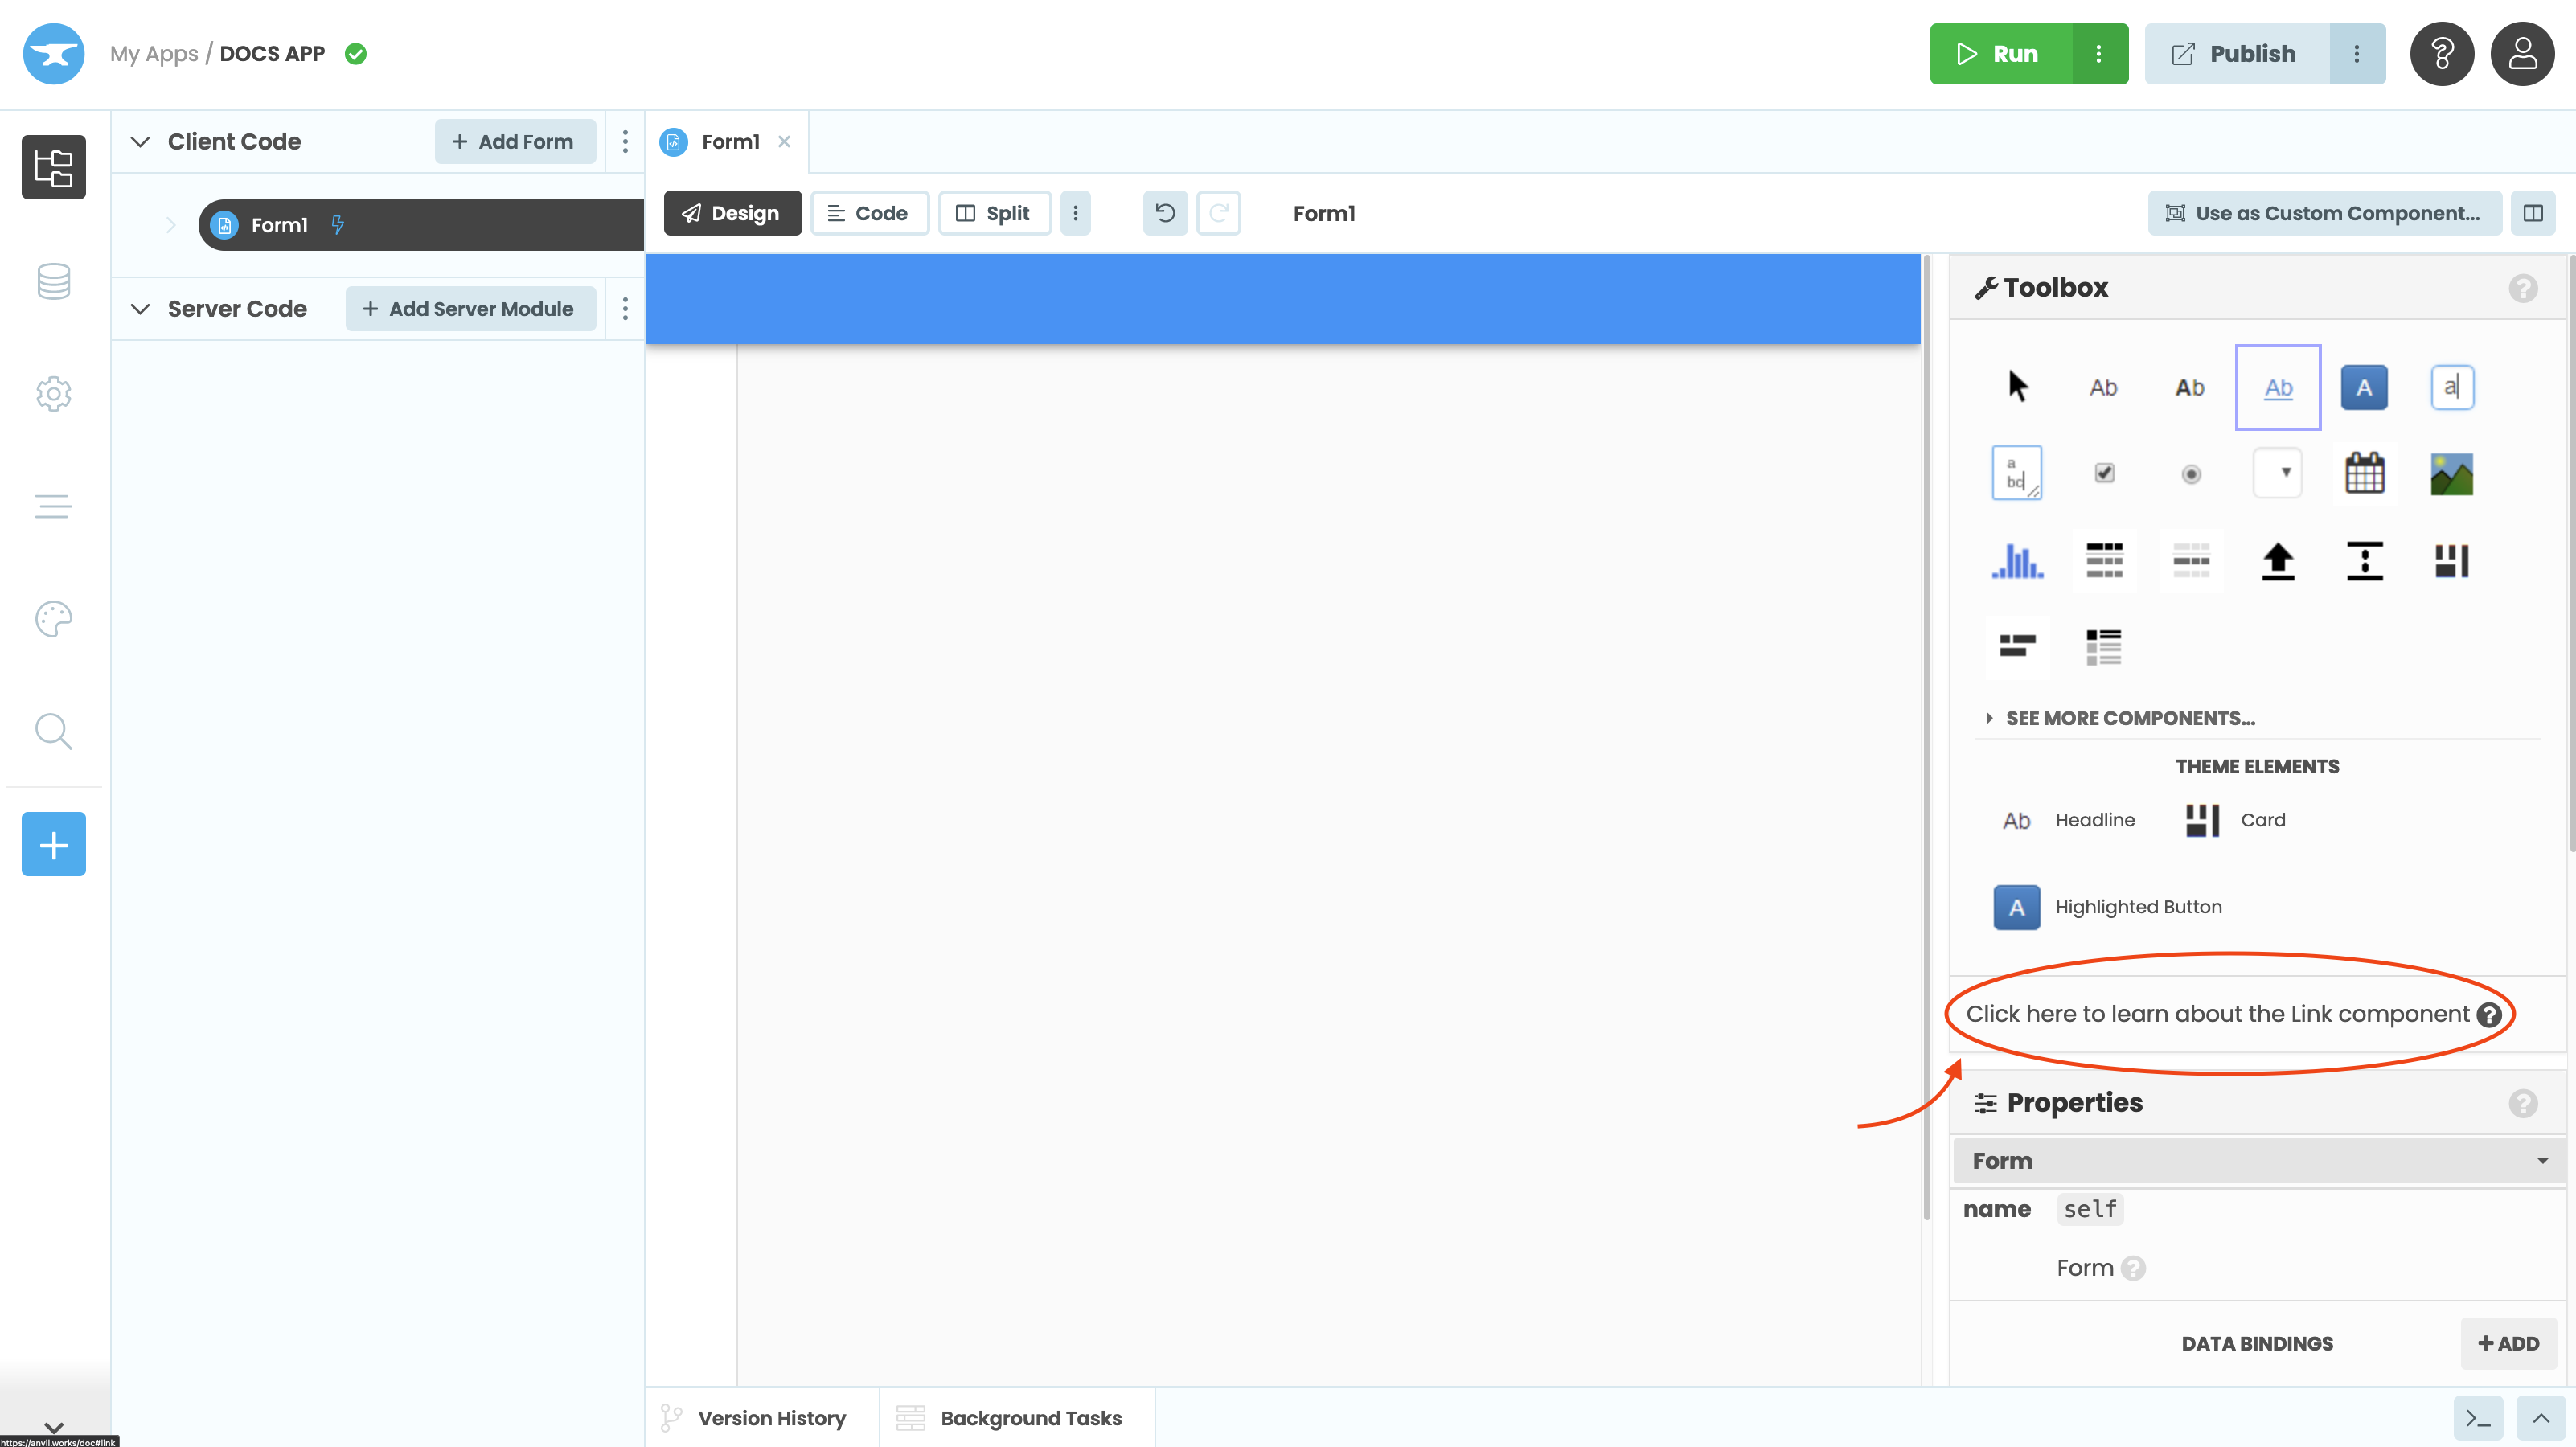Open the Theme palette sidebar icon
The image size is (2576, 1447).
(53, 619)
